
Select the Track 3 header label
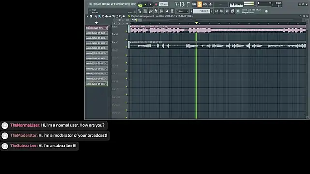click(x=115, y=42)
